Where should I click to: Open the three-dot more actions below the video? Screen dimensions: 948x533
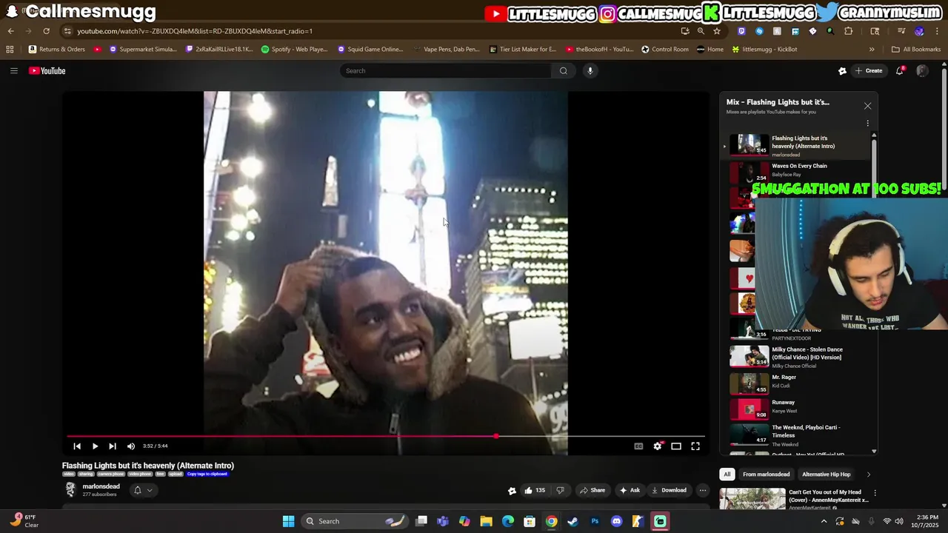[703, 490]
